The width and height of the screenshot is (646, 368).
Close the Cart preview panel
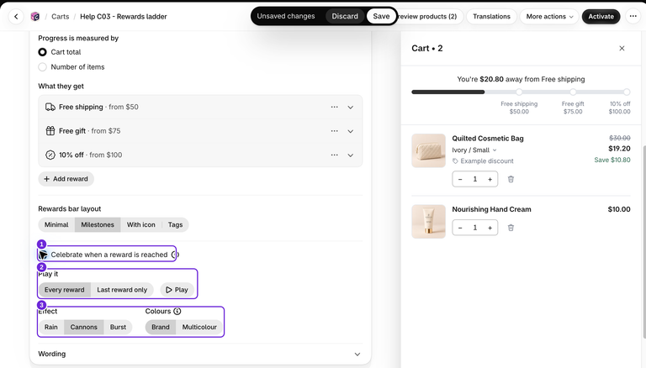tap(622, 49)
